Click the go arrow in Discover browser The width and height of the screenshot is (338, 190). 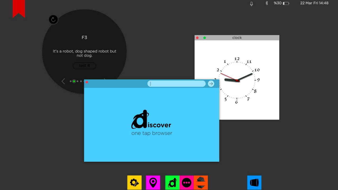(211, 84)
